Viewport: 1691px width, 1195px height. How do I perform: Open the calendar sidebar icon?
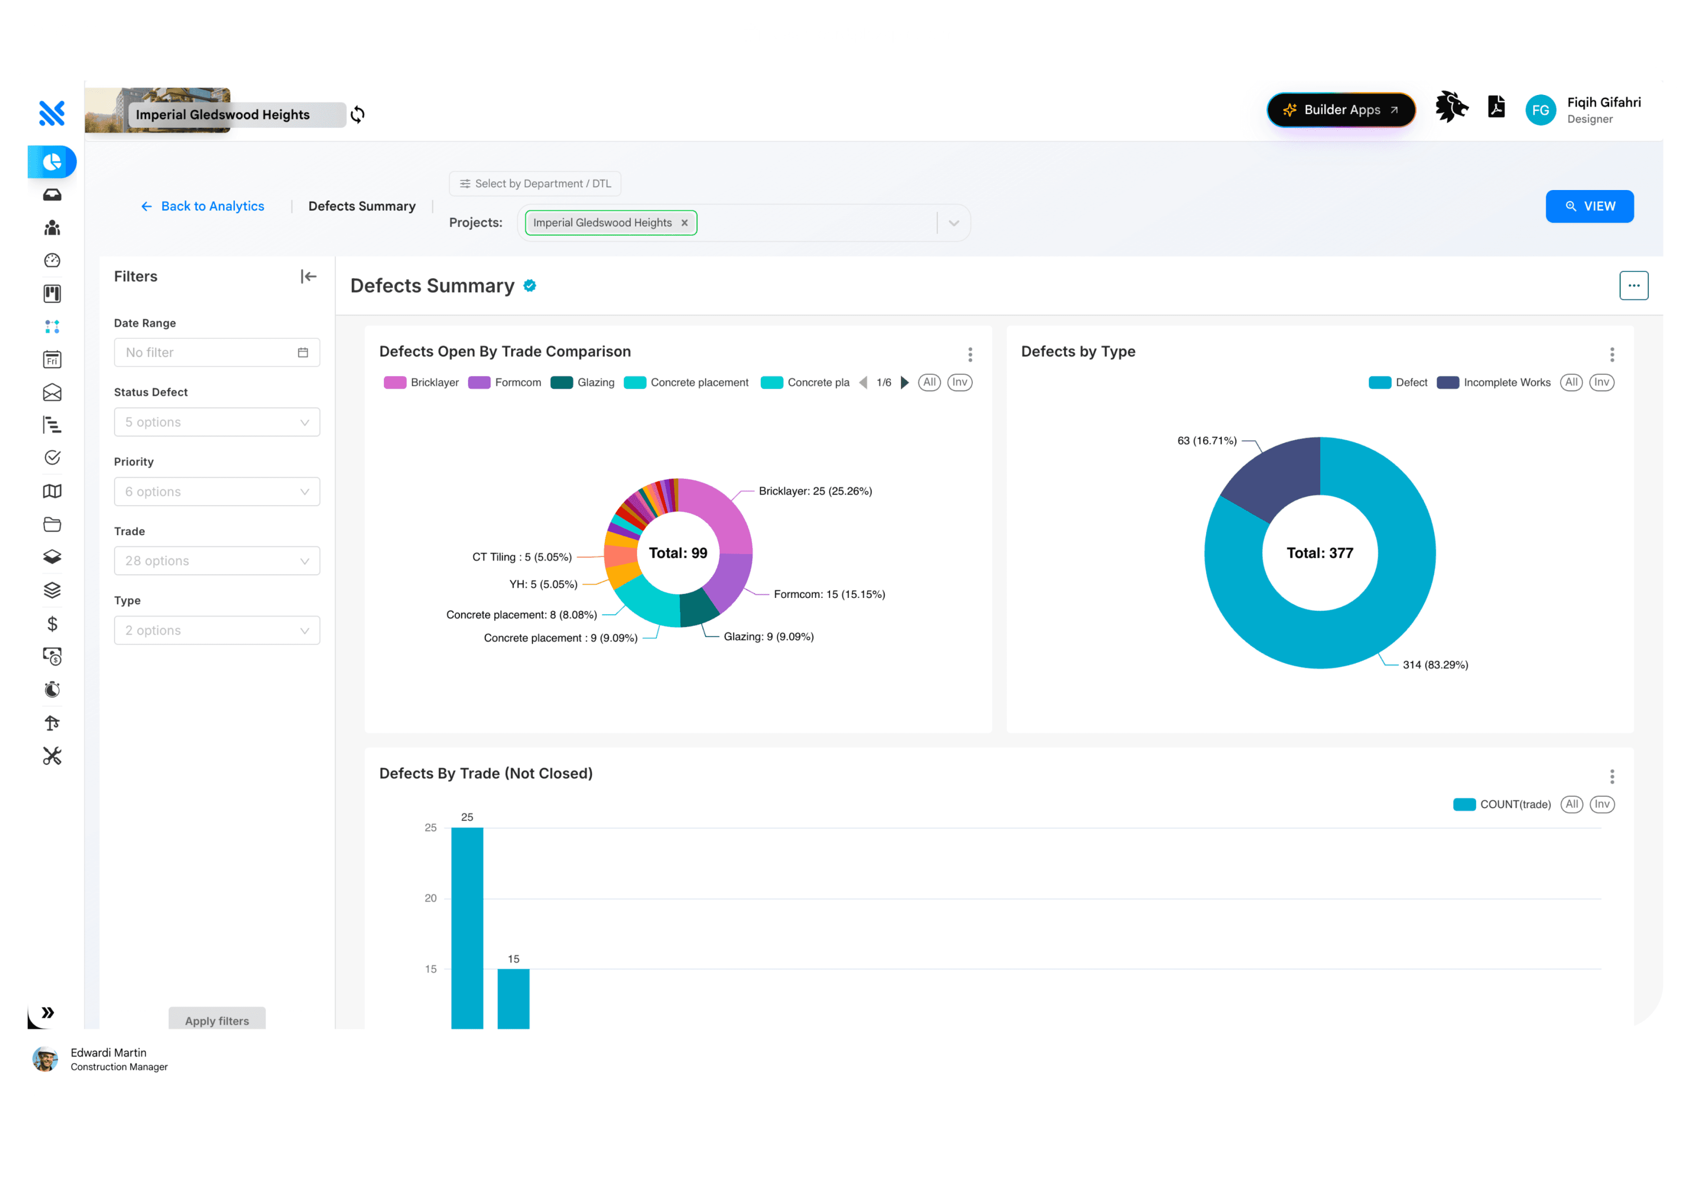point(52,359)
